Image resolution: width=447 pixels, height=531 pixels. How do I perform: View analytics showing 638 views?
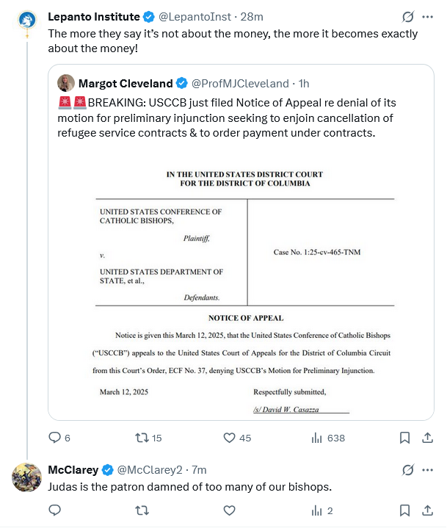318,438
